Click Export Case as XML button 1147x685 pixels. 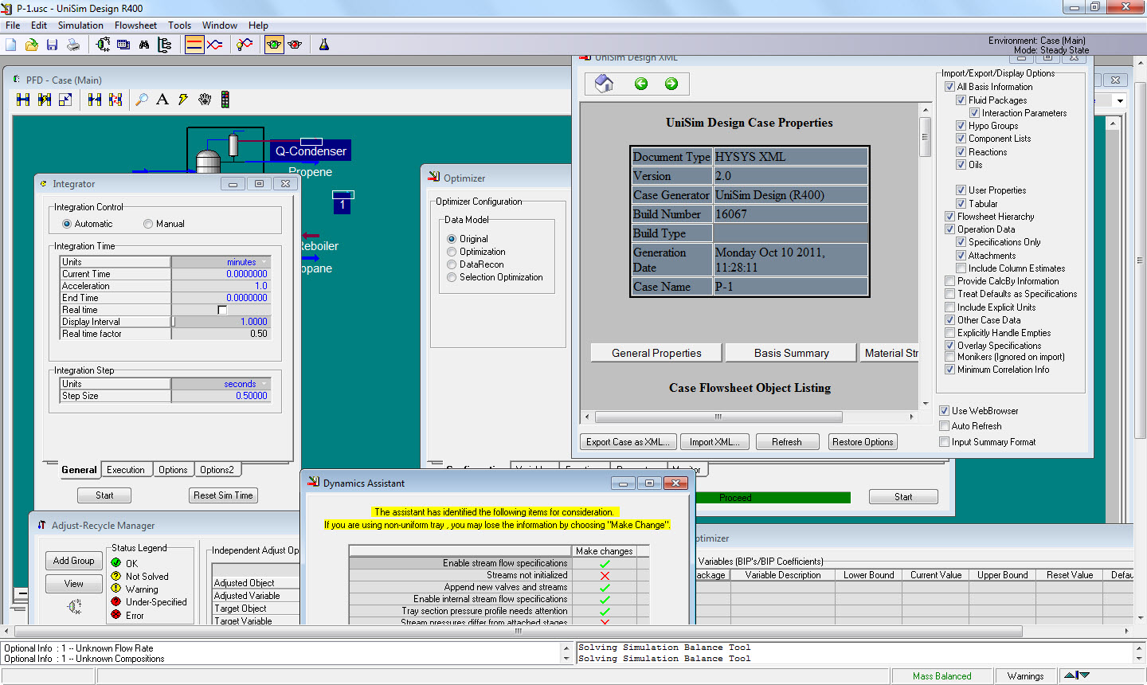point(628,442)
